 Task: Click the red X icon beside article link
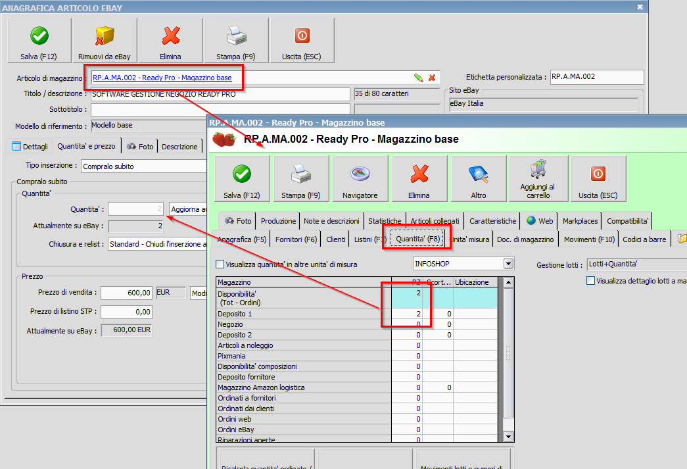(432, 78)
